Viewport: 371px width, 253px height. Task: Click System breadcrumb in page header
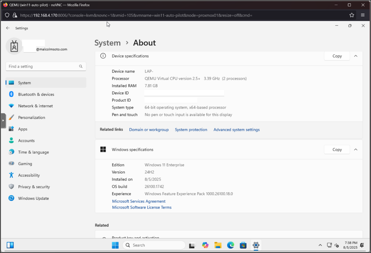click(x=107, y=43)
